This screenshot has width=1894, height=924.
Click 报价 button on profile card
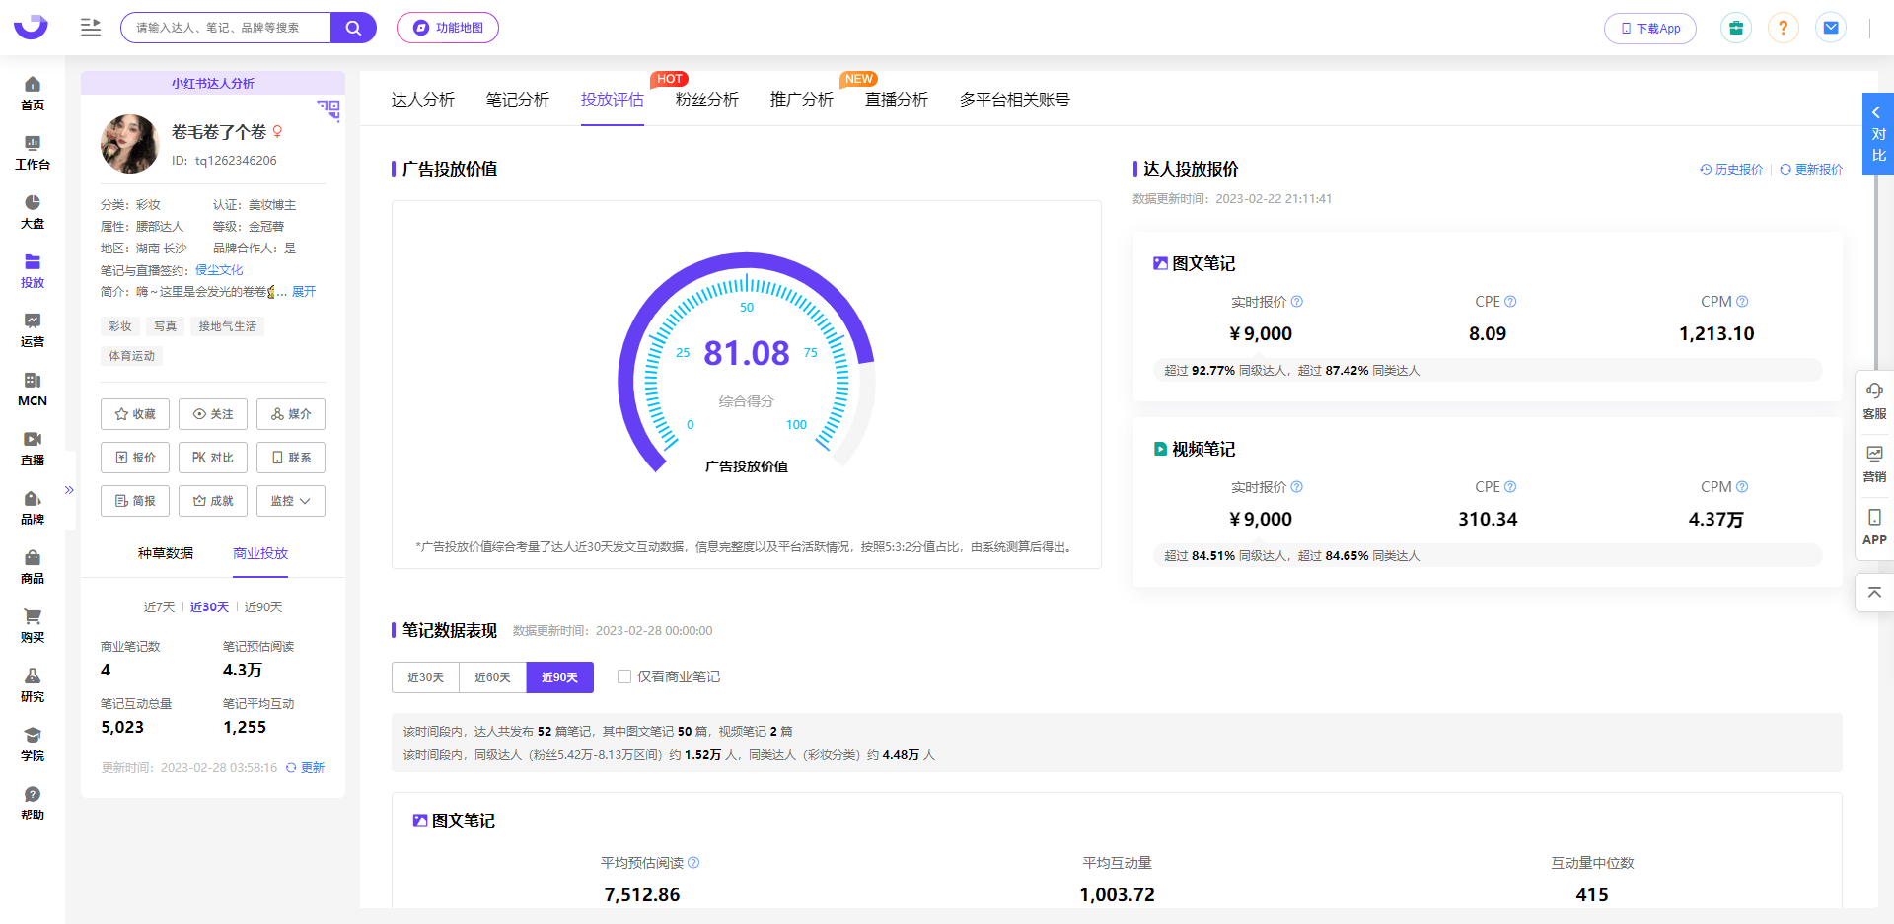(x=135, y=458)
